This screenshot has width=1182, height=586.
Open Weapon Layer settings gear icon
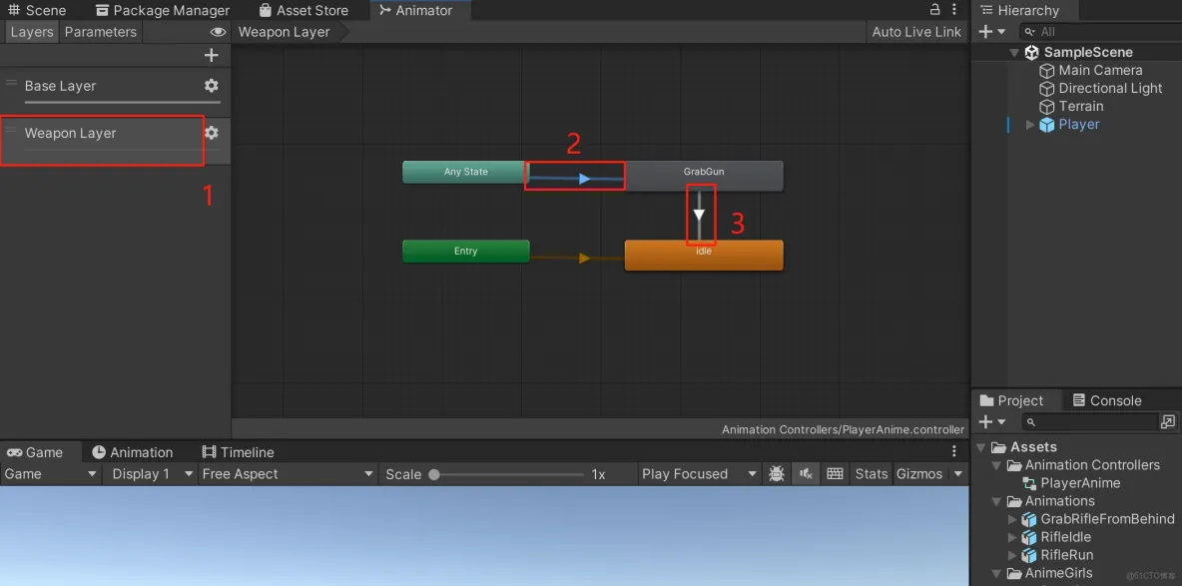[211, 132]
